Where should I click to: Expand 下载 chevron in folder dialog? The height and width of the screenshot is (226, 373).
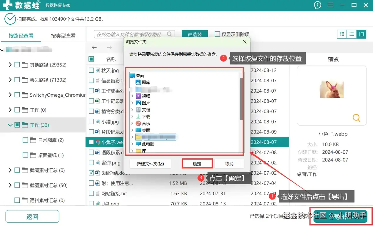[x=132, y=117]
